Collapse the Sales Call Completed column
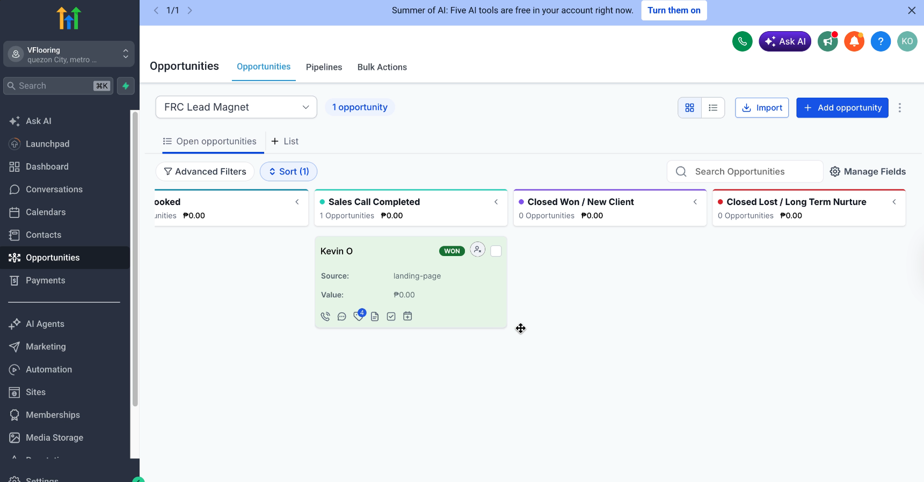Image resolution: width=924 pixels, height=482 pixels. pos(496,202)
